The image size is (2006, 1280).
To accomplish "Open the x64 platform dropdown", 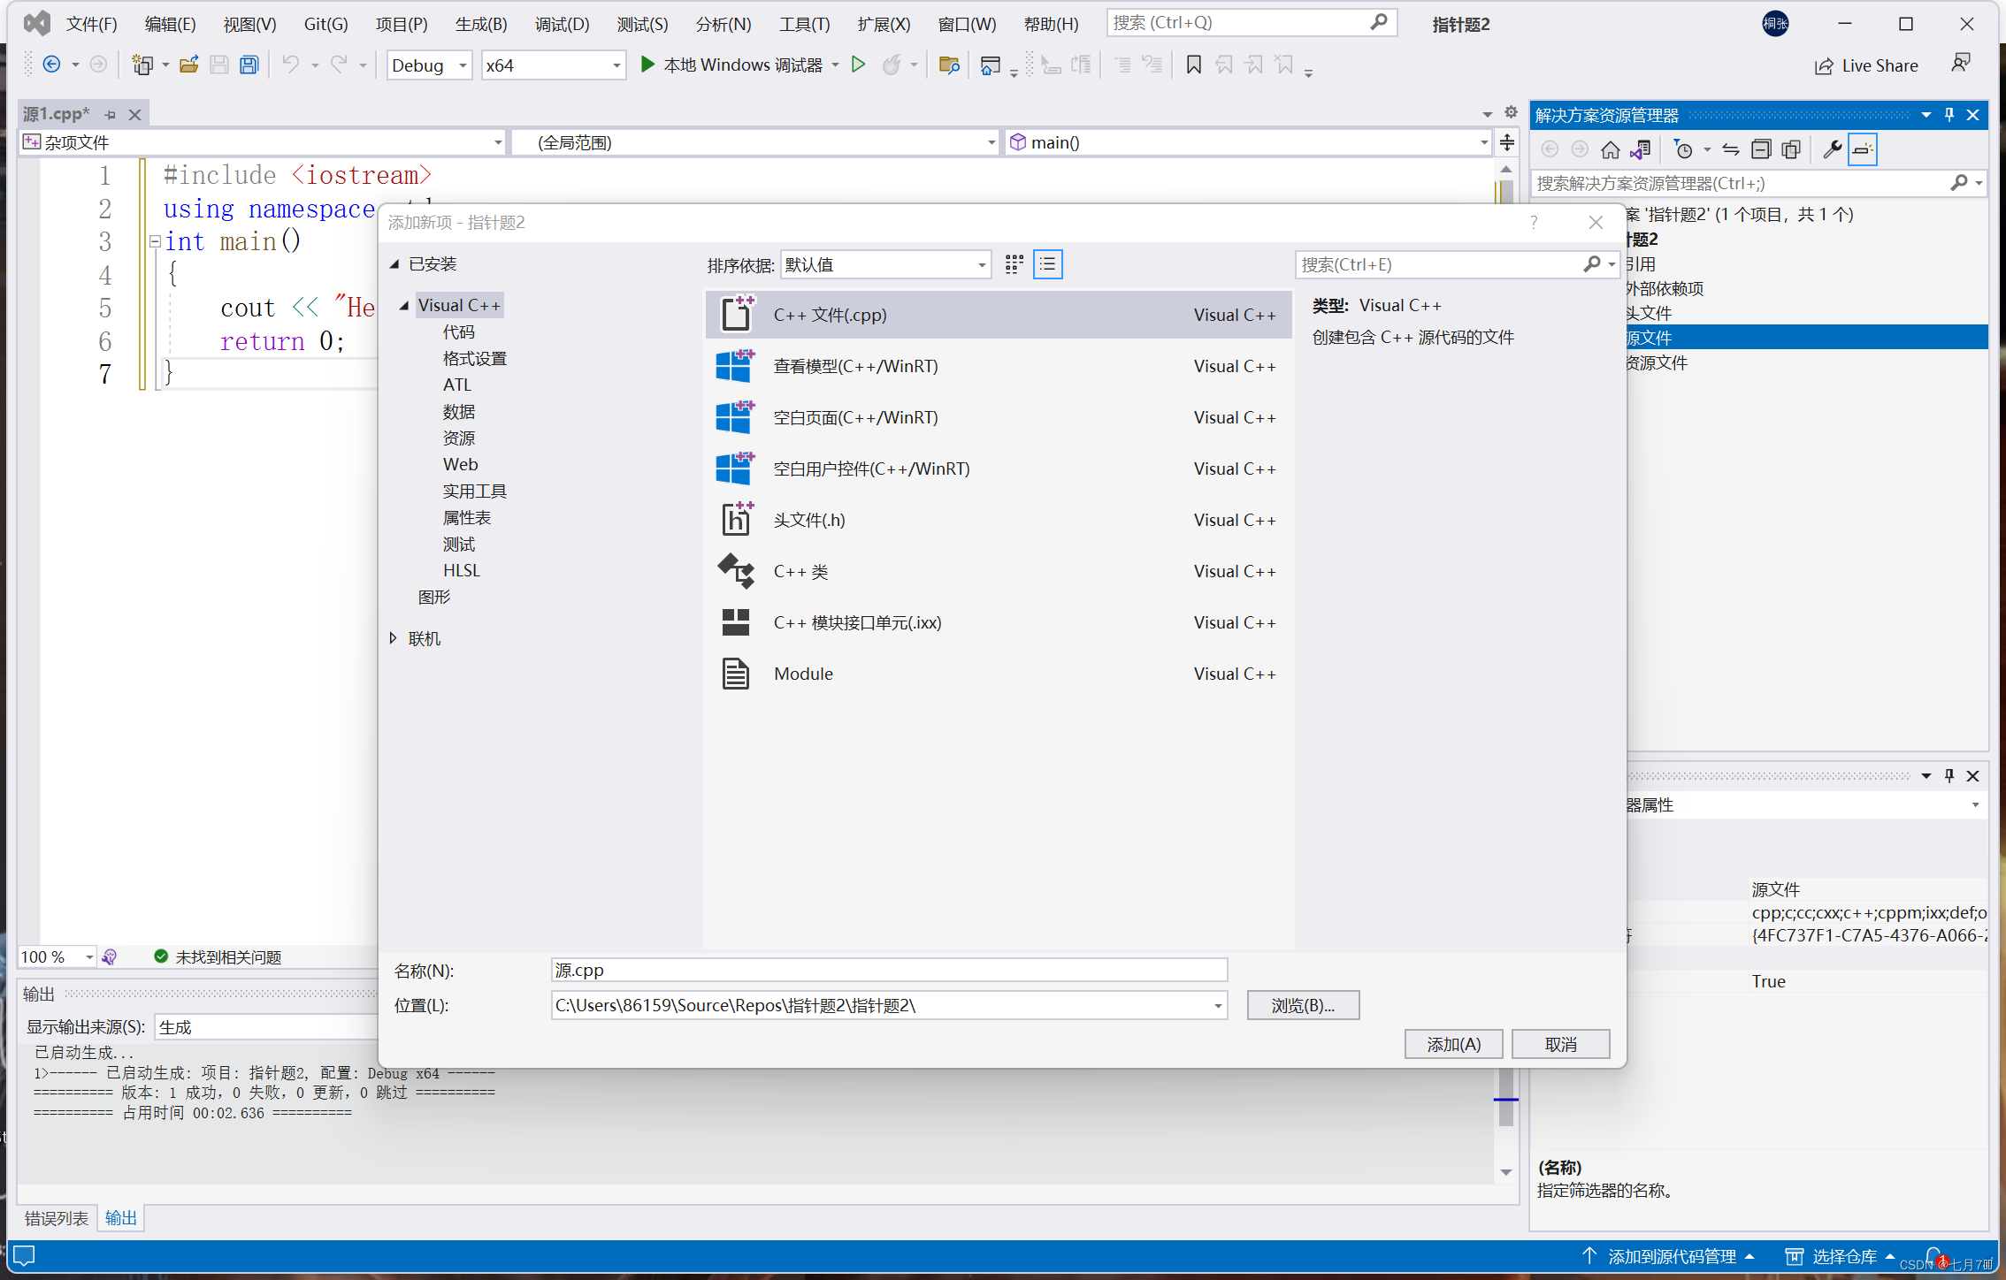I will [x=553, y=65].
